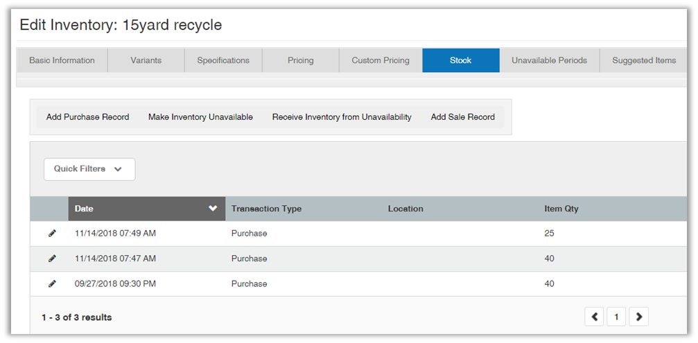Click pencil icon for 07:47 AM purchase
698x343 pixels.
52,258
